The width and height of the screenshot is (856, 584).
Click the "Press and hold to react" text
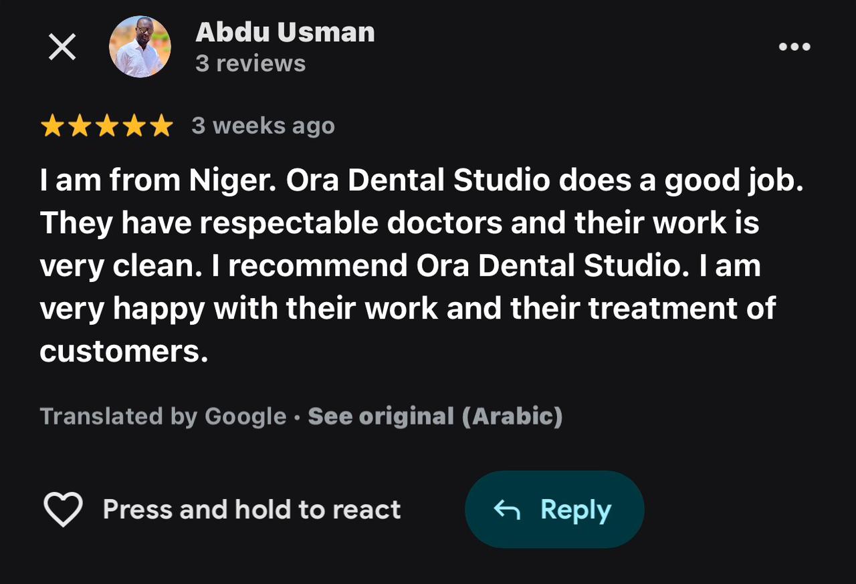click(251, 510)
